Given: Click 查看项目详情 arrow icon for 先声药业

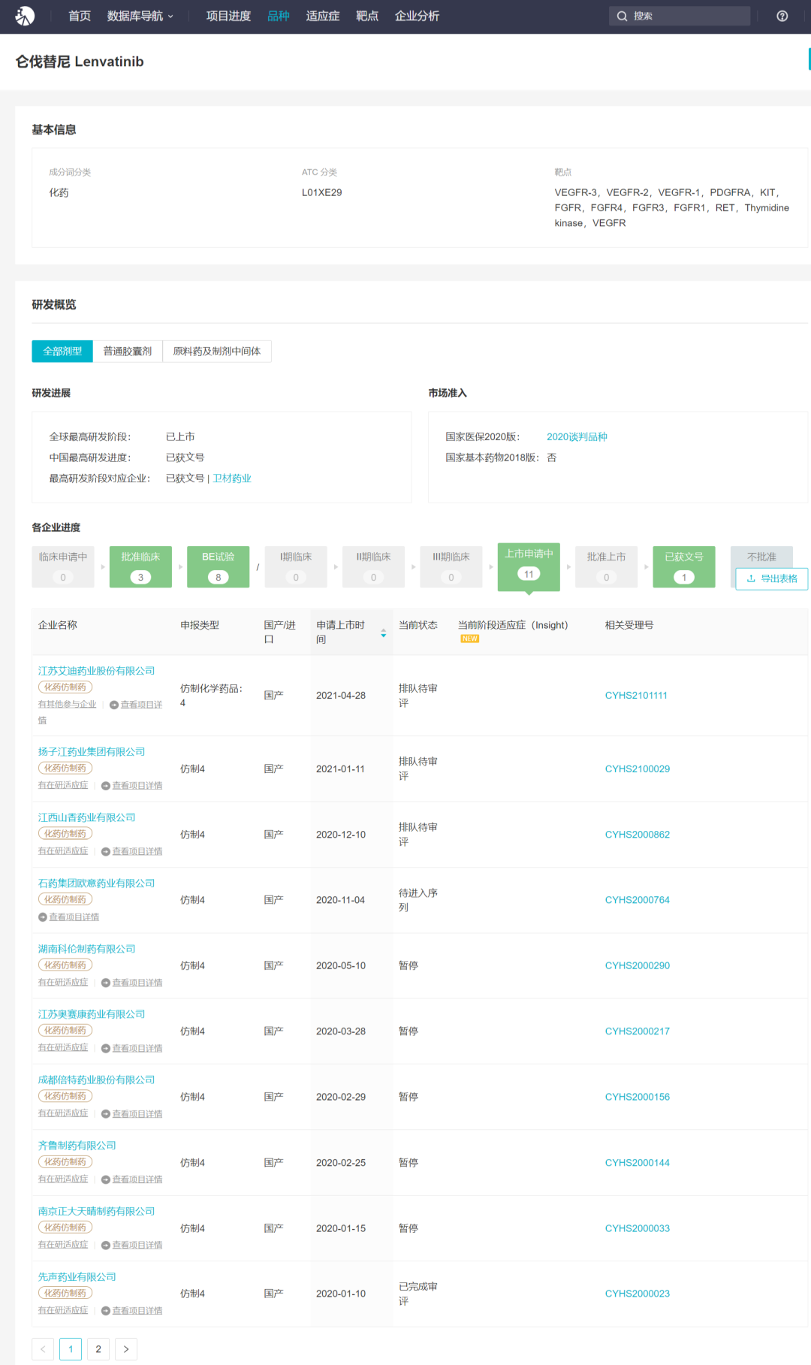Looking at the screenshot, I should [x=106, y=1311].
